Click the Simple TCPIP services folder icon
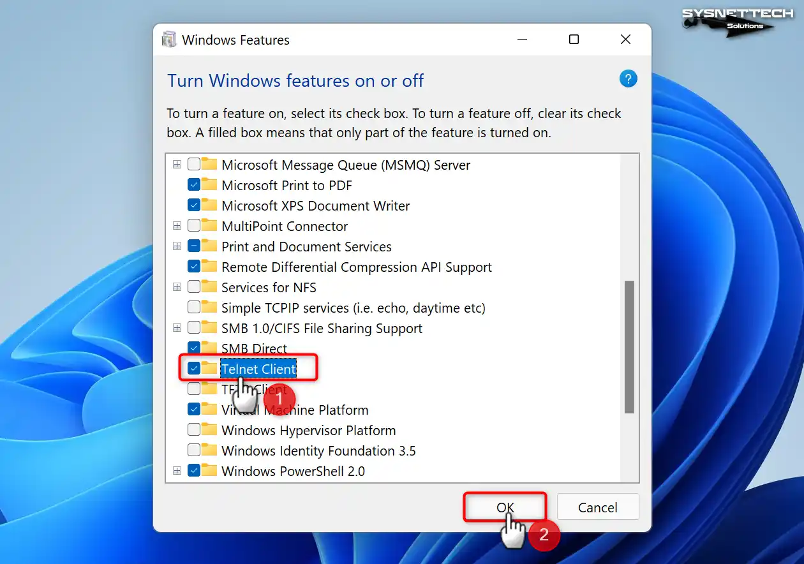The height and width of the screenshot is (564, 804). 209,308
